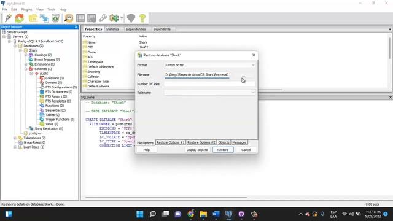Open the File menu
Image resolution: width=393 pixels, height=221 pixels.
(x=4, y=10)
